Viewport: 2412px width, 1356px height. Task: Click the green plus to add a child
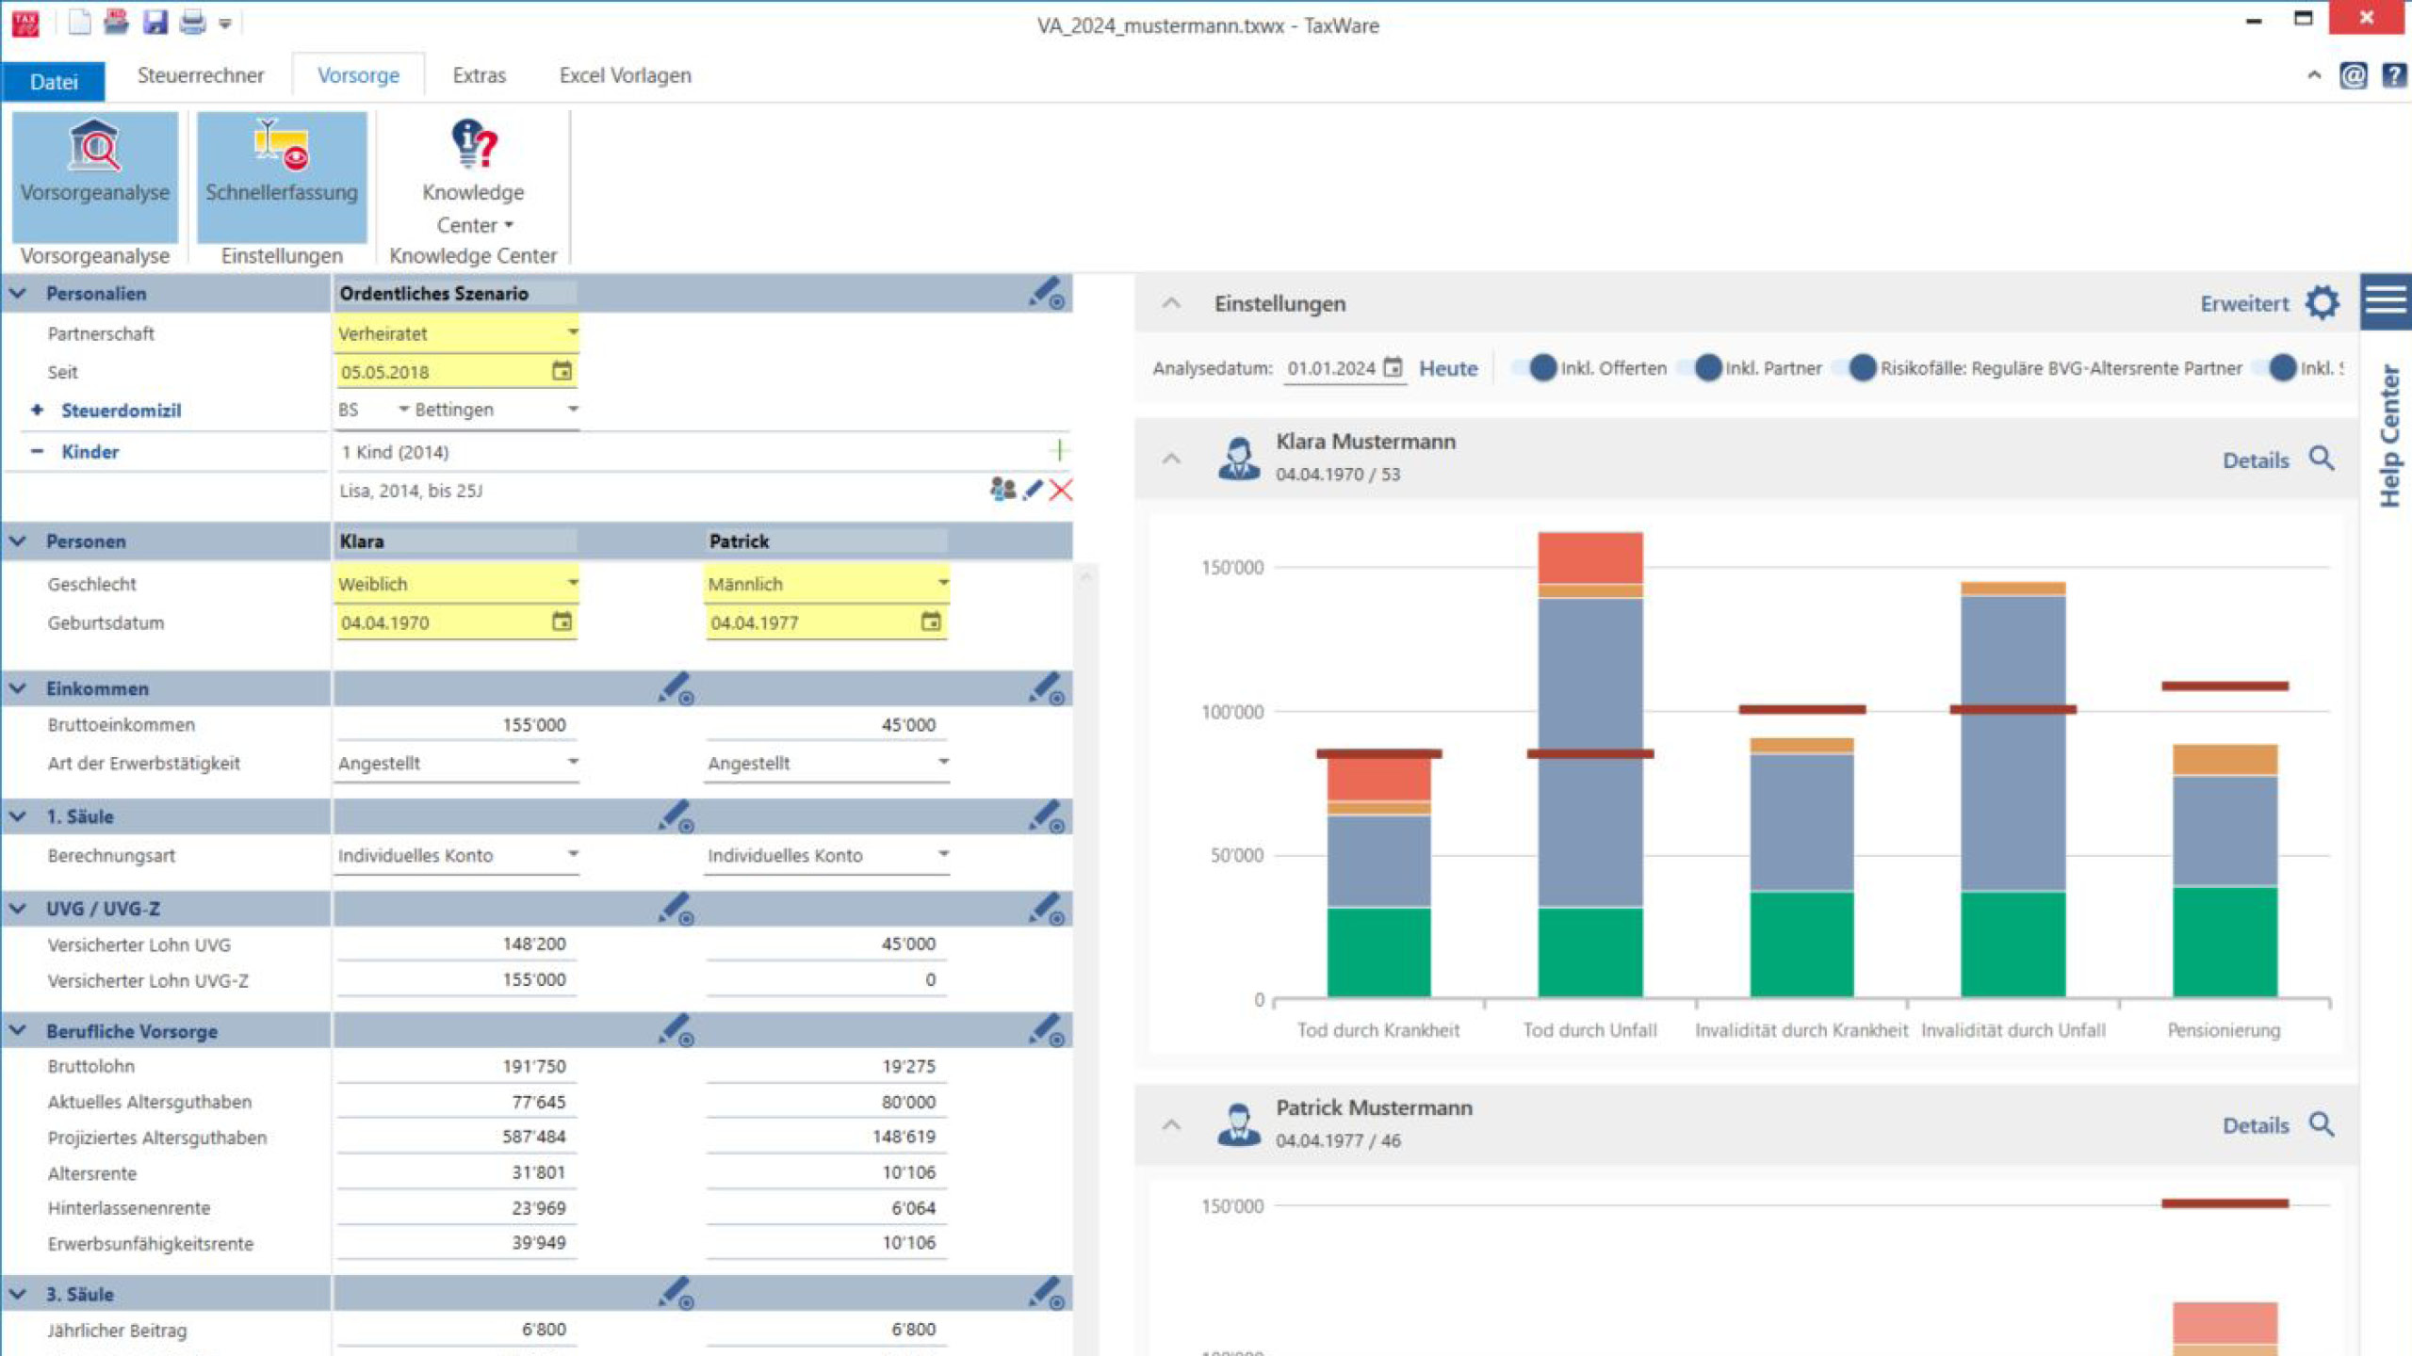point(1059,451)
